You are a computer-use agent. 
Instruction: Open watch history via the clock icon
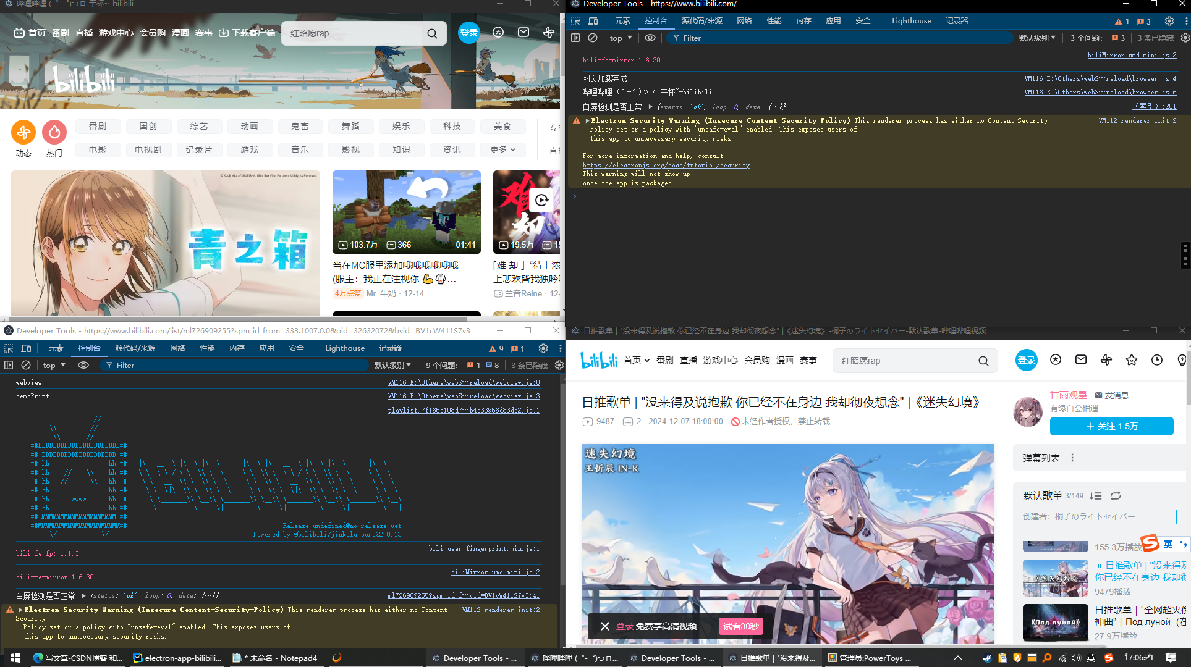[x=1156, y=359]
